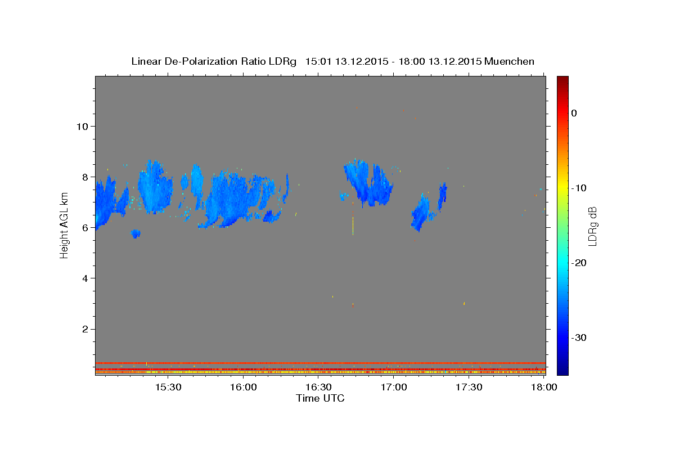Click the 15:30 time tick label
Viewport: 675px width, 450px height.
(168, 388)
